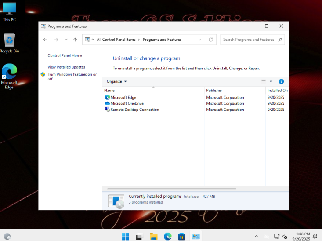
Task: Open Turn Windows features on or off
Action: [72, 77]
